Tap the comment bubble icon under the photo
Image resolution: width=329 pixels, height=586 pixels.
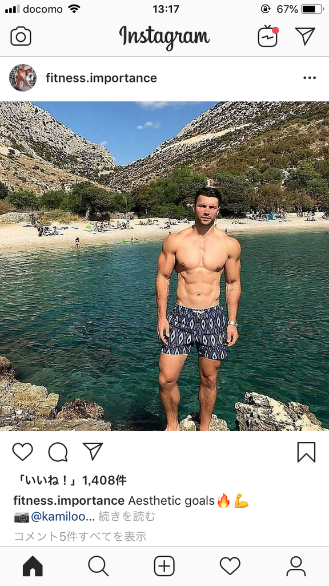(58, 452)
